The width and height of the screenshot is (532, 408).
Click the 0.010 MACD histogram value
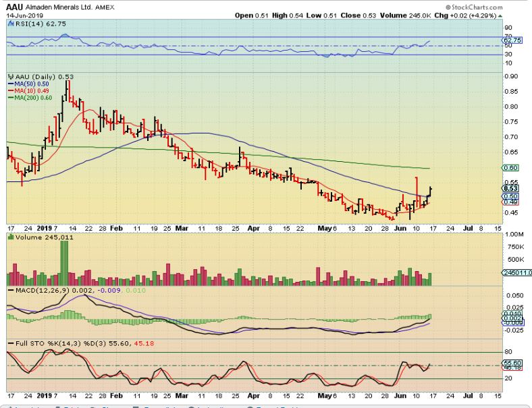pyautogui.click(x=136, y=291)
